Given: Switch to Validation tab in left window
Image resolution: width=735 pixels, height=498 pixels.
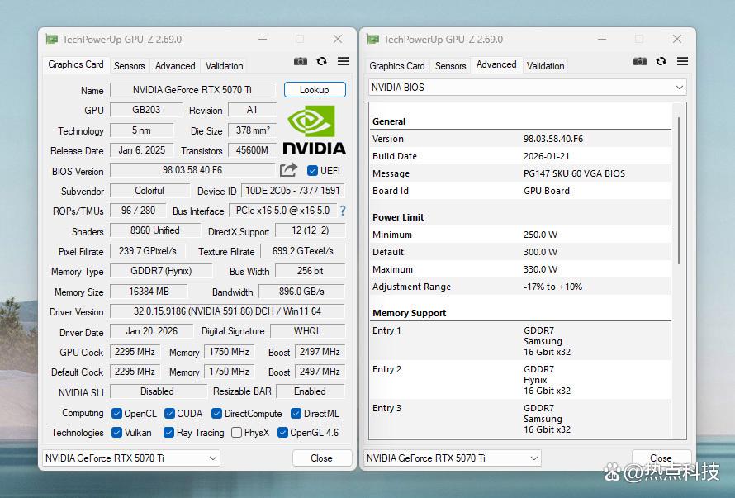Looking at the screenshot, I should (x=224, y=66).
